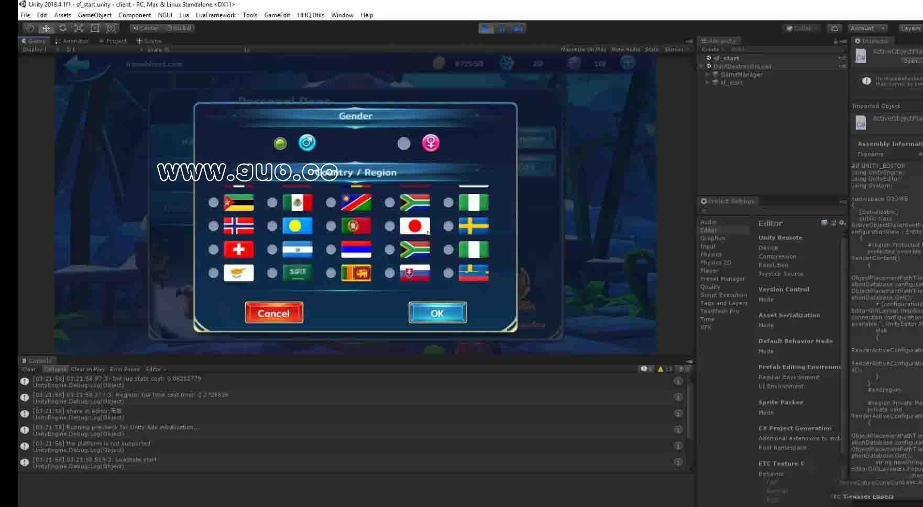This screenshot has height=507, width=923.
Task: Choose the Rotate tool
Action: [x=62, y=28]
